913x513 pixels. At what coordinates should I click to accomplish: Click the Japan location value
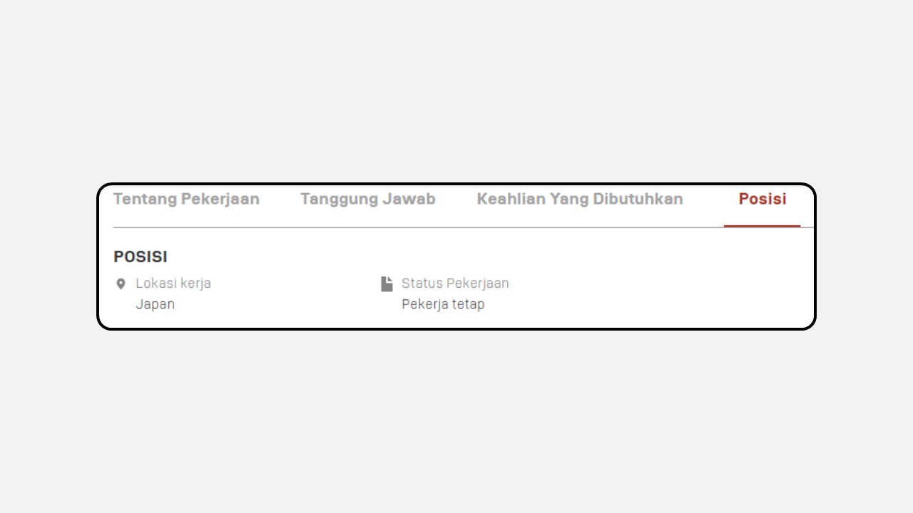[x=155, y=304]
